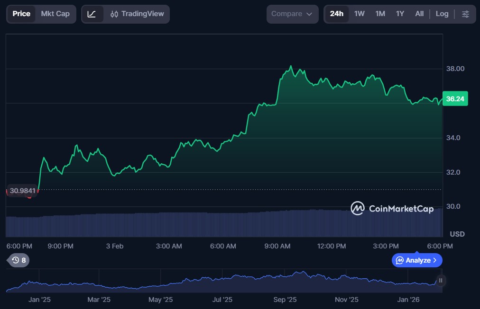
Task: Click the 30.9841 opening price label
Action: tap(22, 191)
